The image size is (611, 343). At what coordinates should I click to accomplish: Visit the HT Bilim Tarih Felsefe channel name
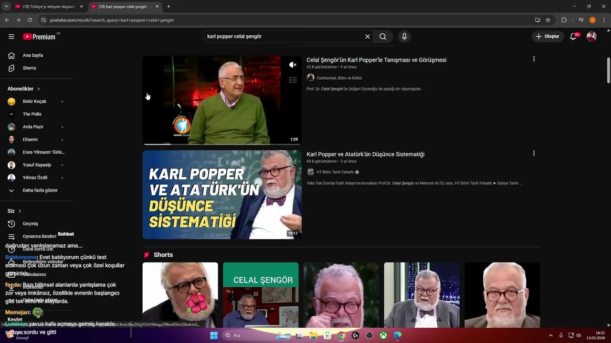pyautogui.click(x=335, y=172)
